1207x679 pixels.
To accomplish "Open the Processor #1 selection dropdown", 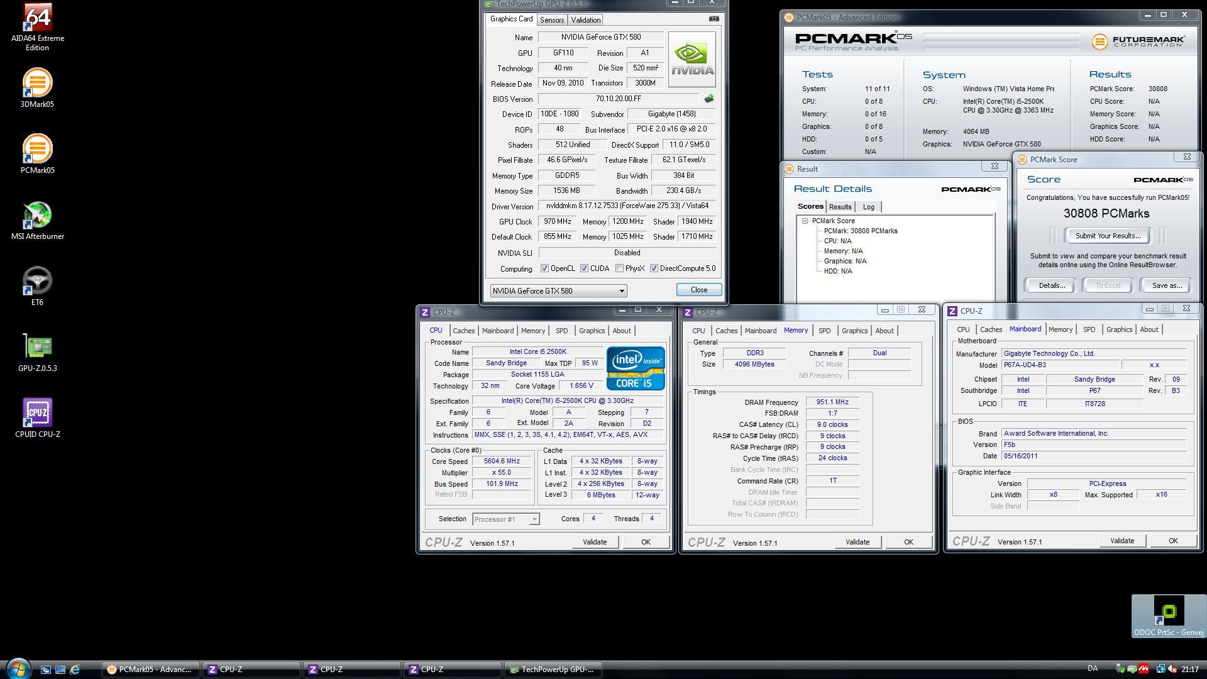I will click(x=505, y=519).
